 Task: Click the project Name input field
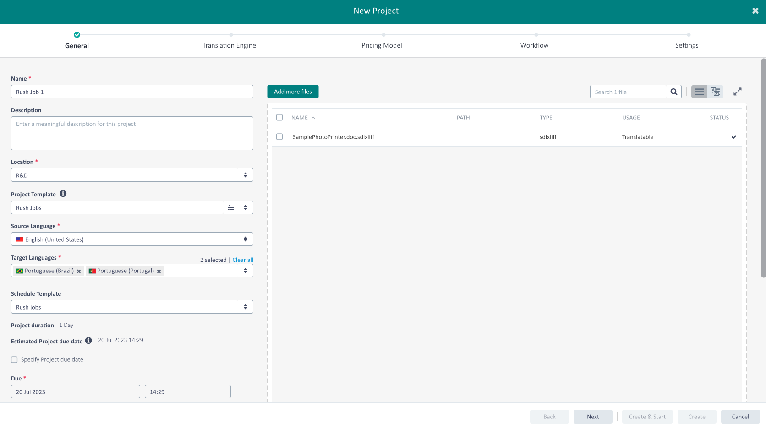pyautogui.click(x=132, y=92)
